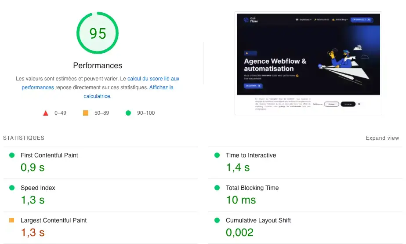Select the 'Time to Interactive' metric label

pos(251,156)
